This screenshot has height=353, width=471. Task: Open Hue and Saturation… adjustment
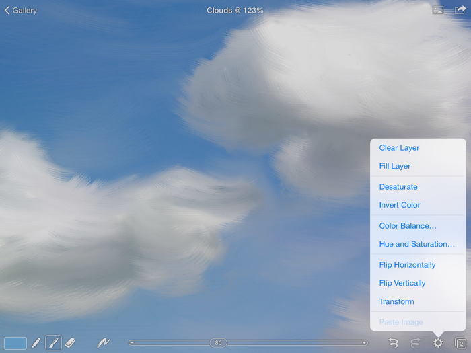point(418,244)
